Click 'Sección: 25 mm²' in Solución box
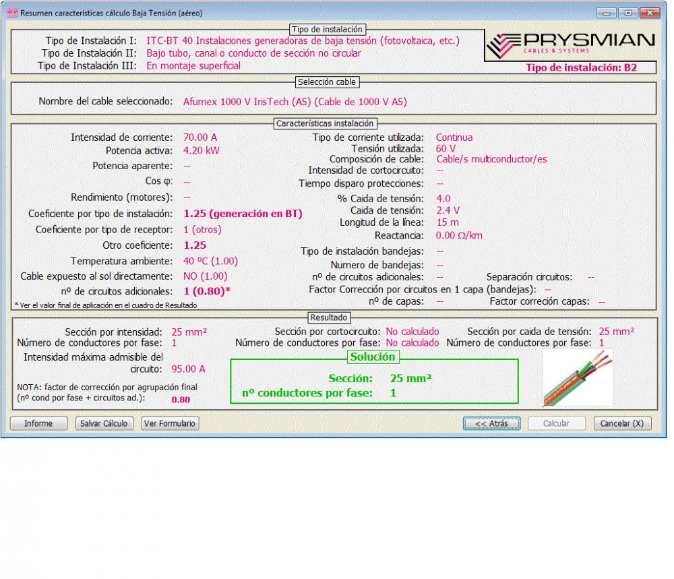 point(379,378)
